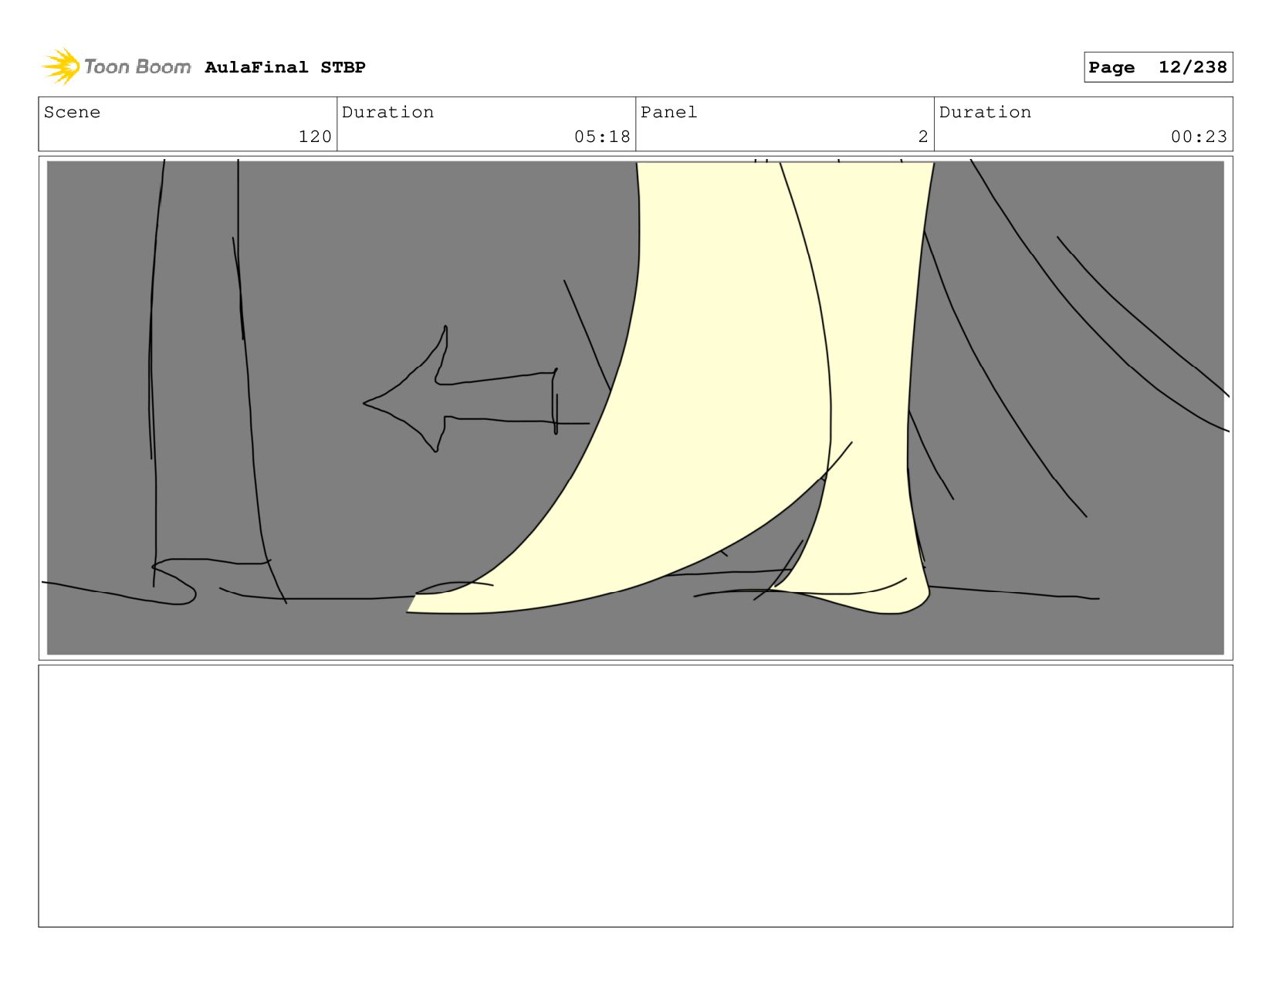Click scene duration value '05:18'
This screenshot has width=1272, height=985.
tap(602, 137)
